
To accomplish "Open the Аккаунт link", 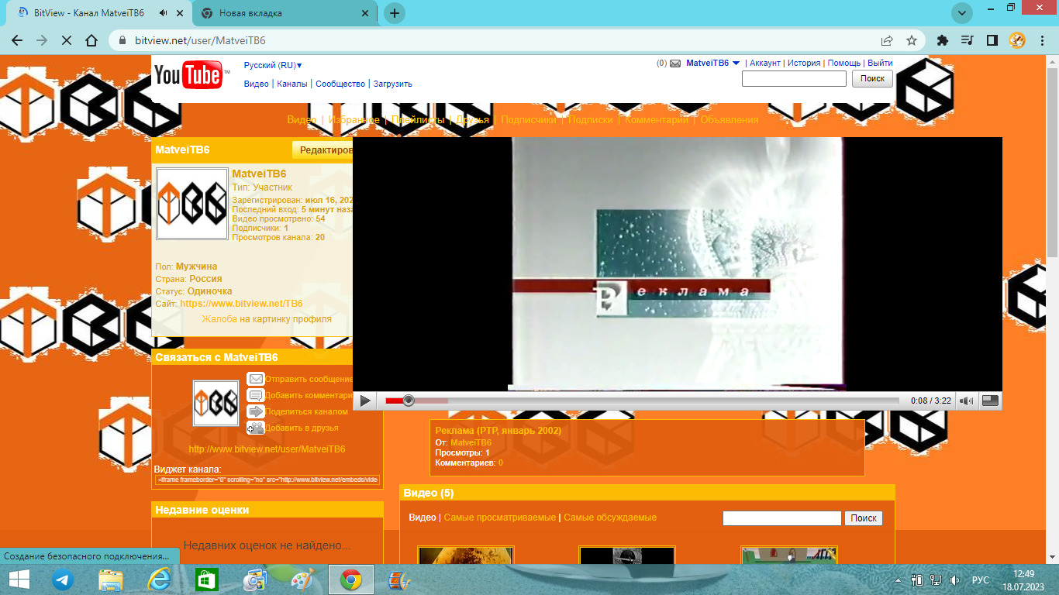I will tap(765, 64).
